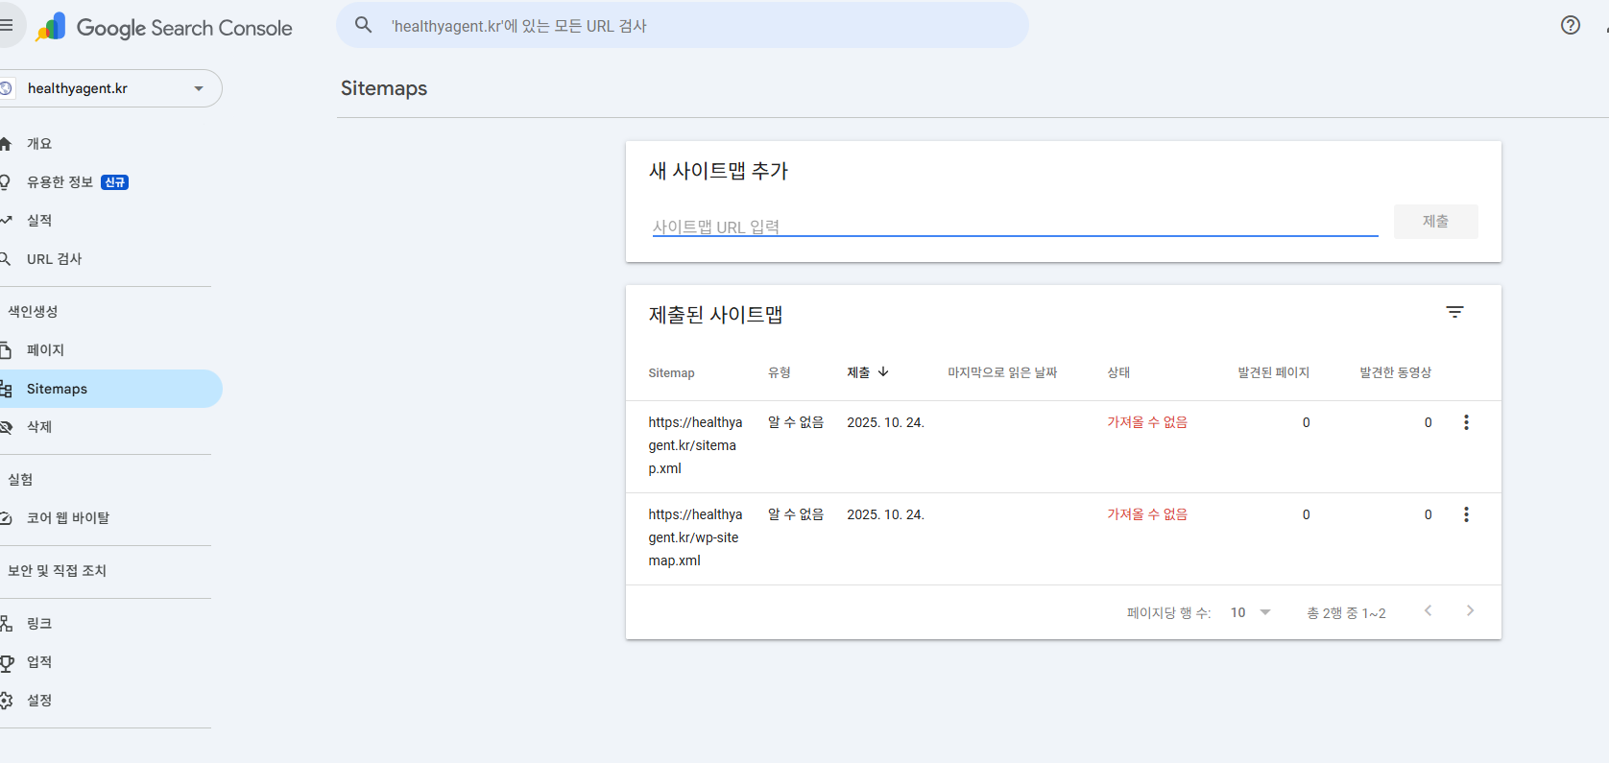Click 알 수 없음 type in wp-sitemap.xml row

coord(796,514)
